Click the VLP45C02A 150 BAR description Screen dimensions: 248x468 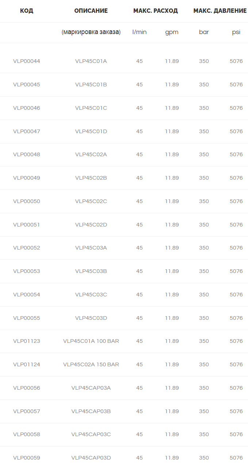click(x=91, y=364)
